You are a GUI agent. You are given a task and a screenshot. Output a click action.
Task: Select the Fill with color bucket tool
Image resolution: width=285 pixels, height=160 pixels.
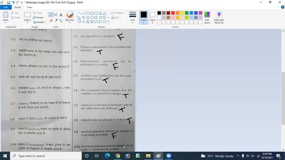[56, 15]
